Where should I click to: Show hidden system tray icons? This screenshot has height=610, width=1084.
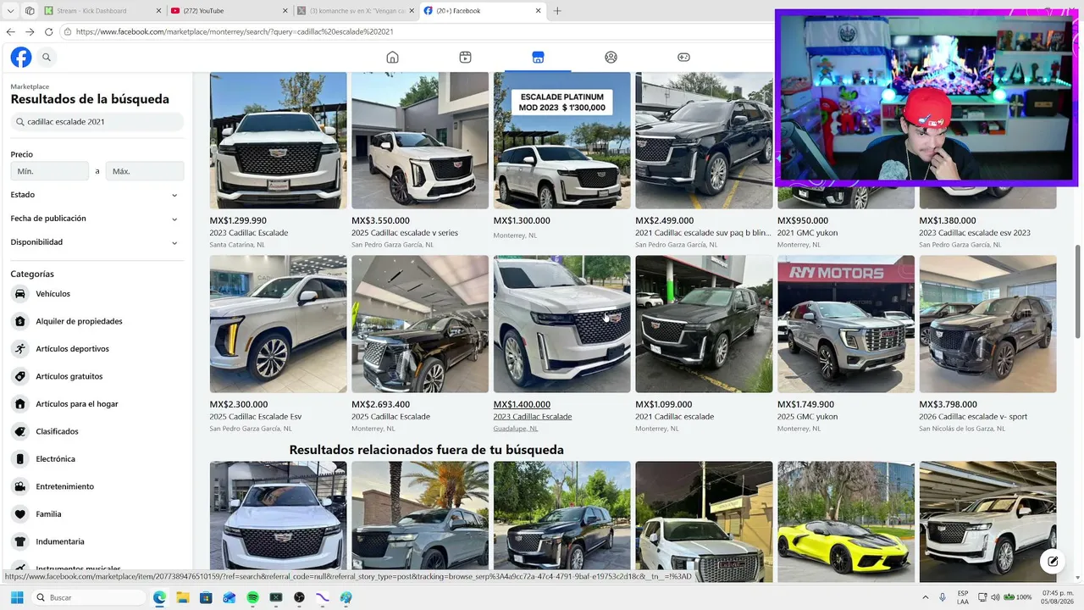point(926,597)
